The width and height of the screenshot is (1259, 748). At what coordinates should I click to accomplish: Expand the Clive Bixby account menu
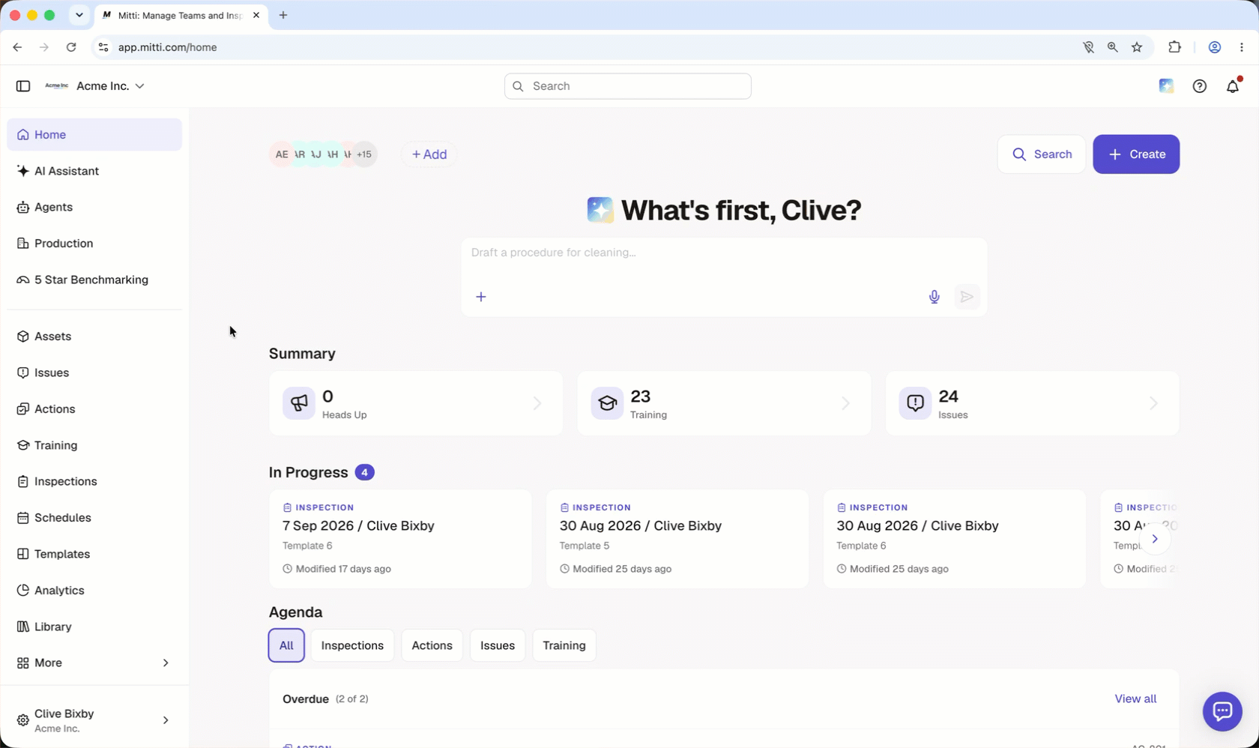[x=94, y=720]
